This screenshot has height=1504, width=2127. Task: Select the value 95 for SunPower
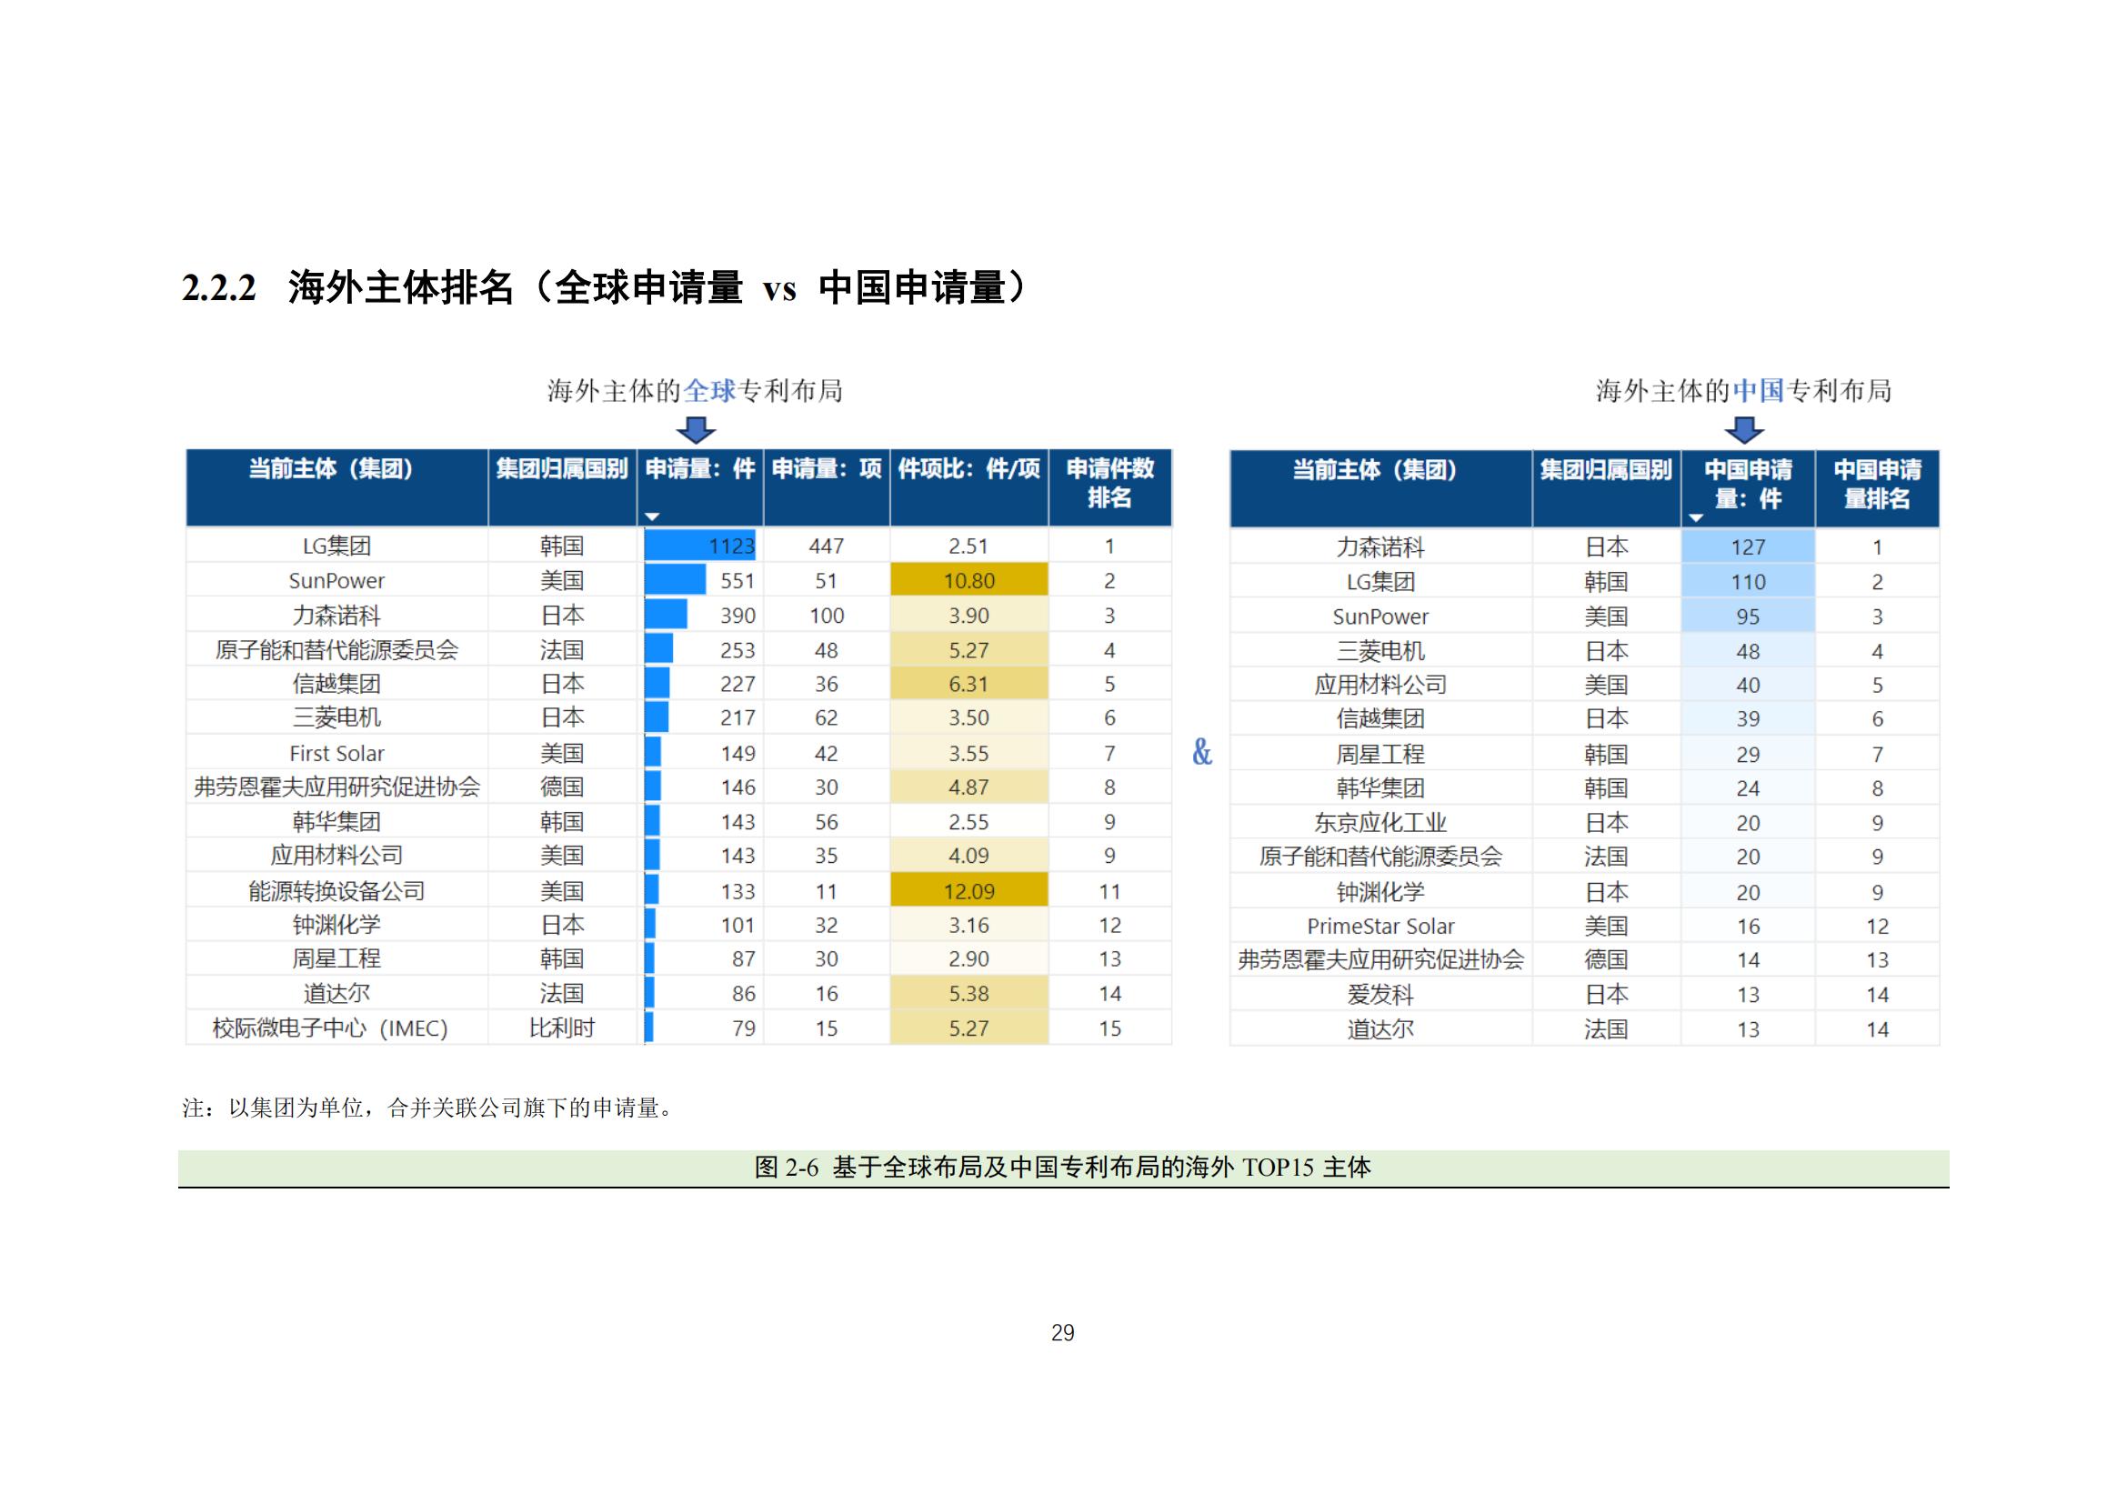1748,617
